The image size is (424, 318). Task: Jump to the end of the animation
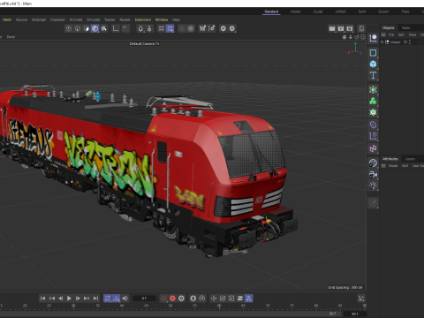(x=95, y=299)
